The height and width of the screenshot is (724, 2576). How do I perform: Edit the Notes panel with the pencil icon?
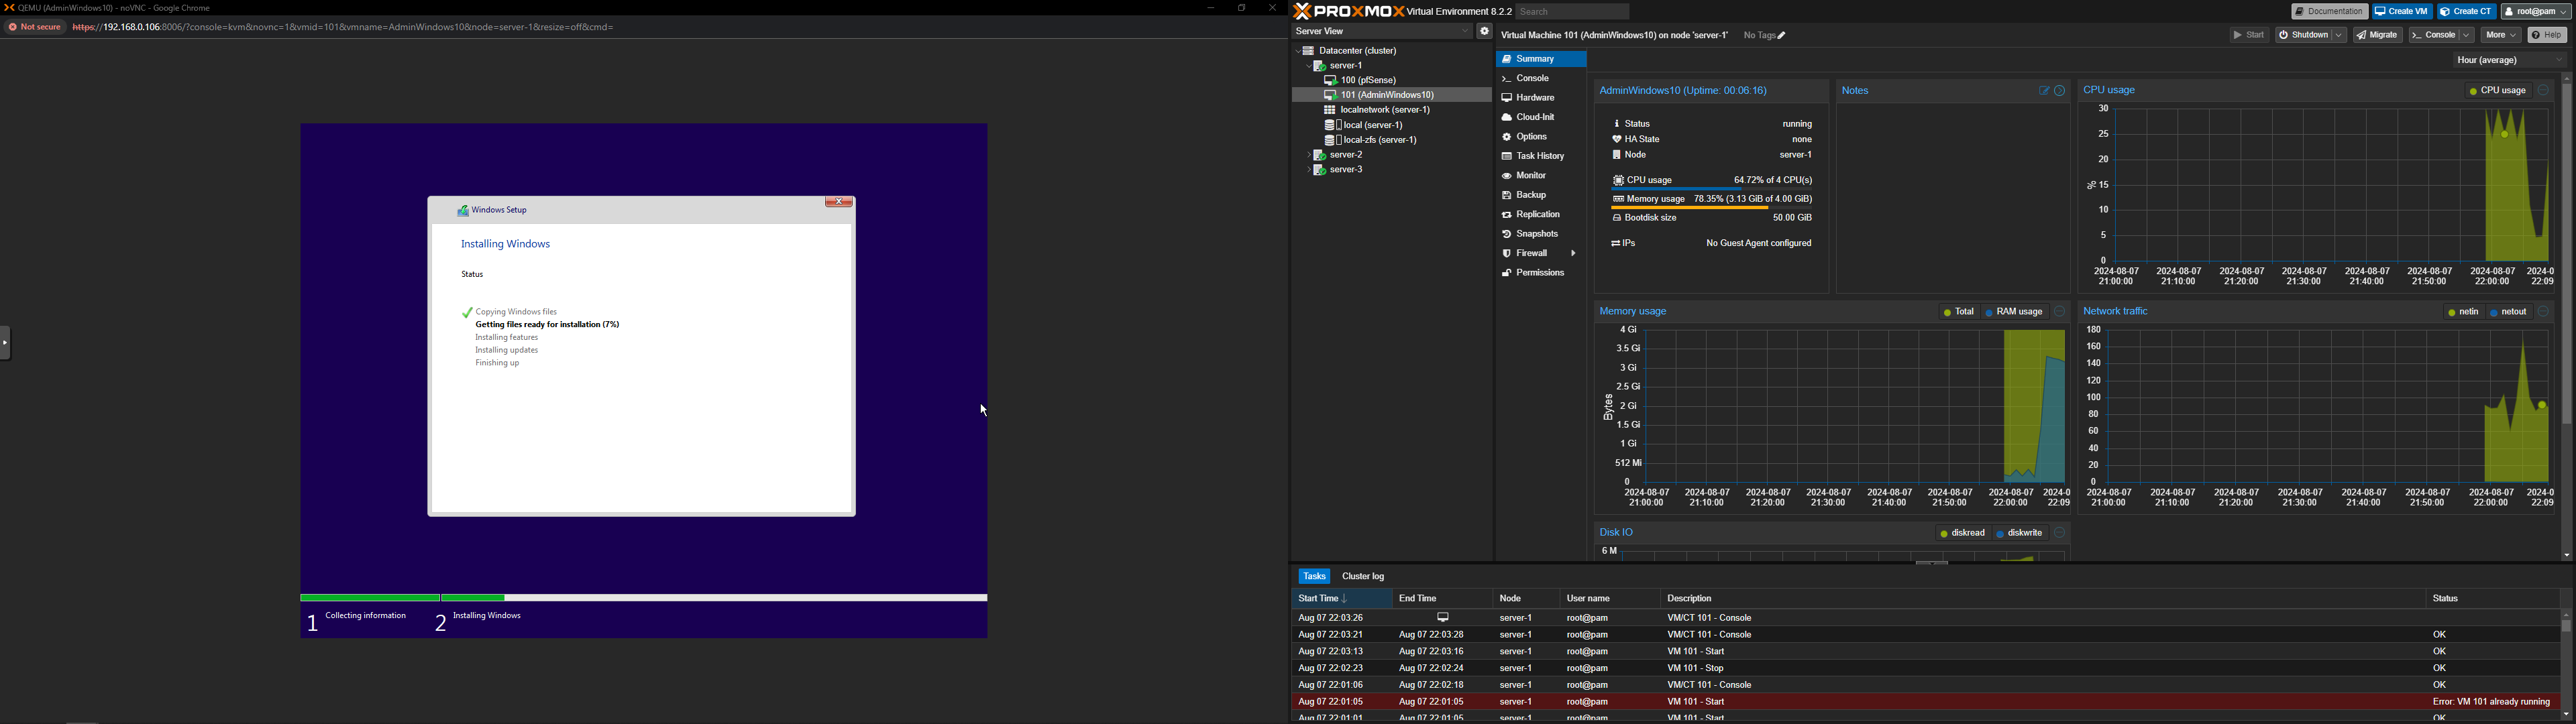pos(2044,91)
